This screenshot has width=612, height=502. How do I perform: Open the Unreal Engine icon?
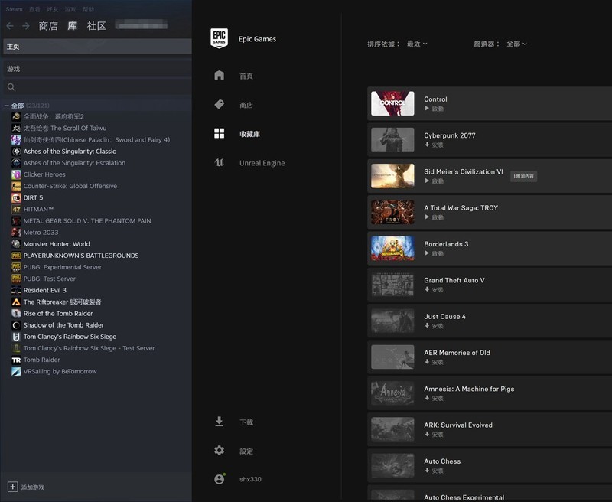220,163
